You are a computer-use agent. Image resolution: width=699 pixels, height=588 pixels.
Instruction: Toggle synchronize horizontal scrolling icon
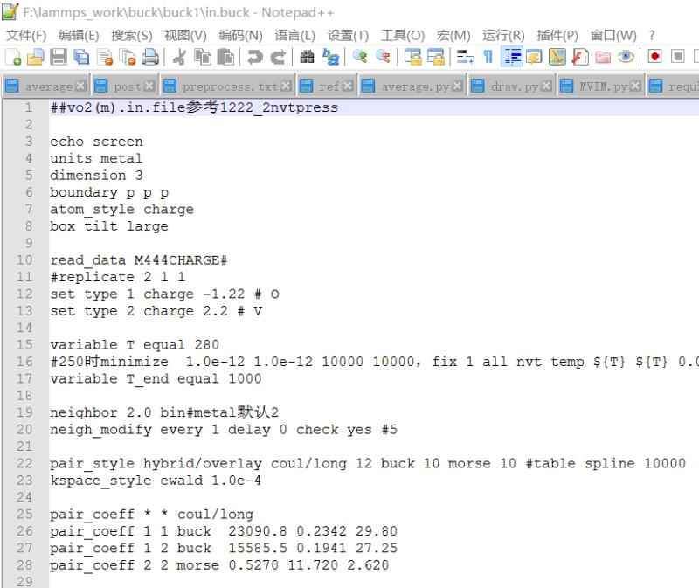point(435,58)
